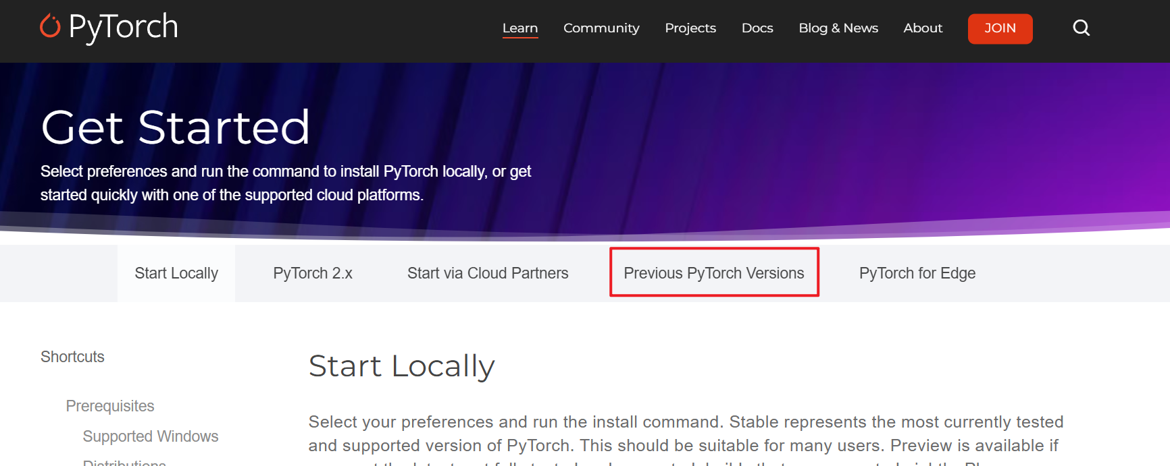Open the Community navigation menu
The height and width of the screenshot is (466, 1170).
point(601,28)
